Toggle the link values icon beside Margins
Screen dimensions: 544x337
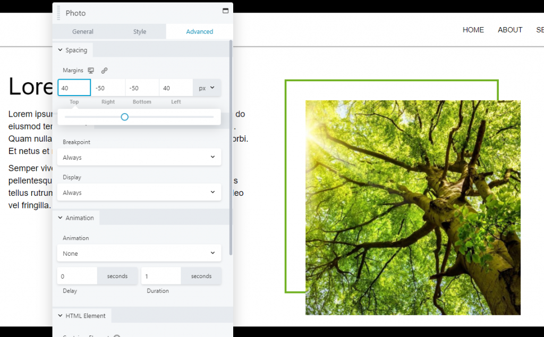click(104, 71)
